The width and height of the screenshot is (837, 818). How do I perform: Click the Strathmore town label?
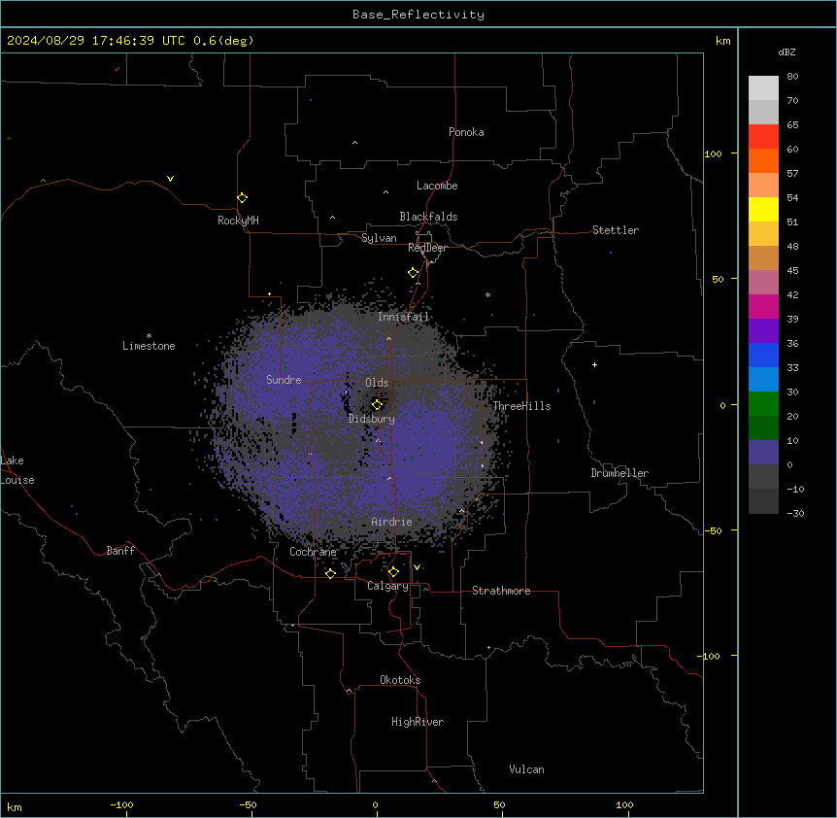[501, 591]
